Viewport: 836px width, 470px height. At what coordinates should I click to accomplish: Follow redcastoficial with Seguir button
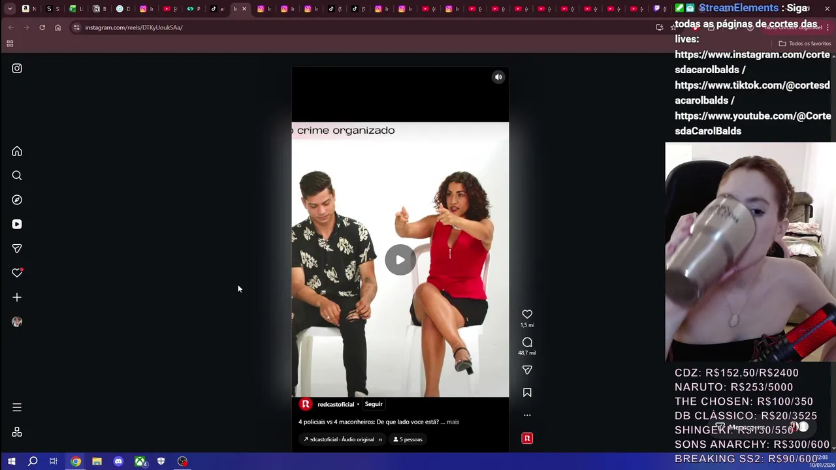374,404
